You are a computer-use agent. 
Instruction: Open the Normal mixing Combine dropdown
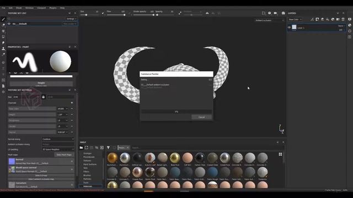[58, 139]
